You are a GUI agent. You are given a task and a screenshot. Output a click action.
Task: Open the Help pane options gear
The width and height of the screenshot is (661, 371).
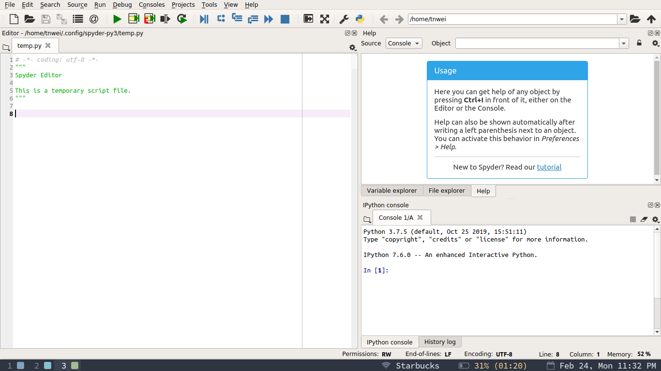[x=655, y=43]
